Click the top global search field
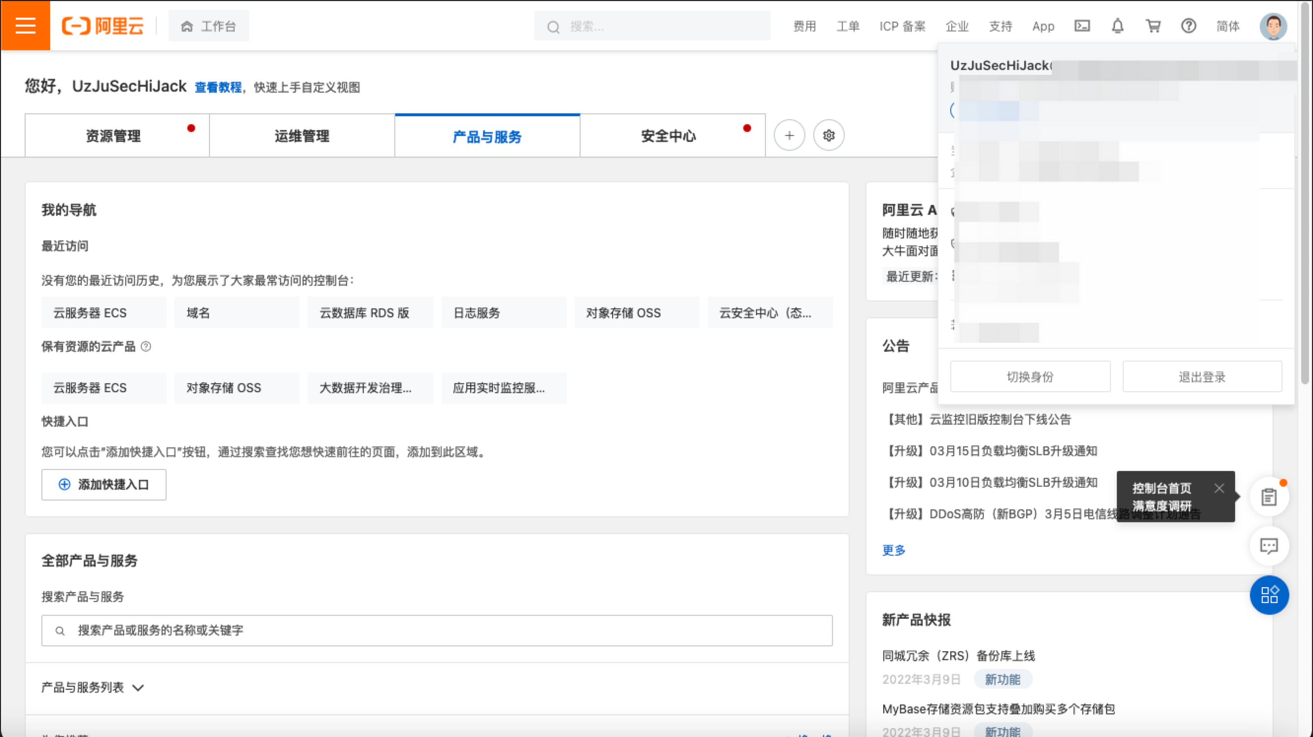 tap(652, 26)
